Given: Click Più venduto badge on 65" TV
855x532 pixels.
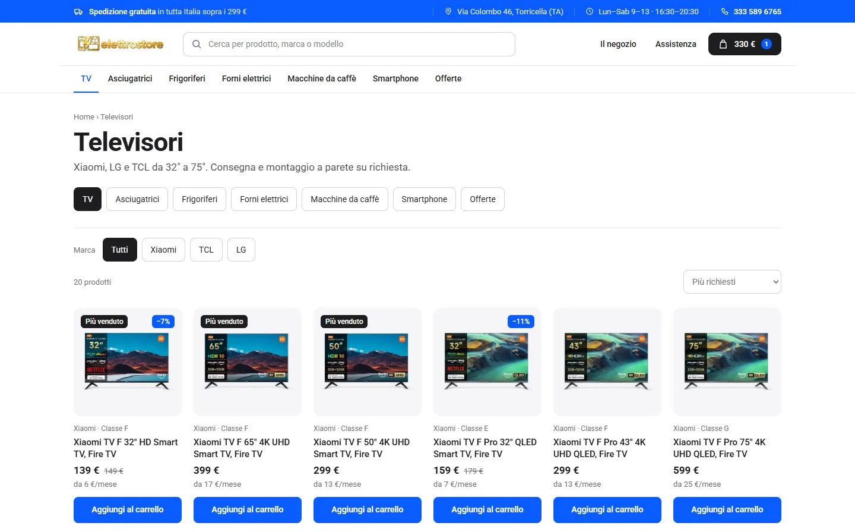Looking at the screenshot, I should [x=224, y=322].
